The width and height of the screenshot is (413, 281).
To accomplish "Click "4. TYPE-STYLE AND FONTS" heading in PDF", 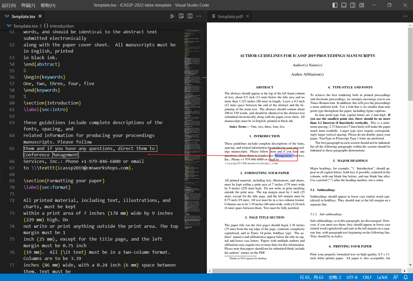I will click(x=350, y=87).
